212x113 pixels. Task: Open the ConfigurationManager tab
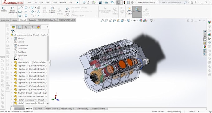(26, 27)
